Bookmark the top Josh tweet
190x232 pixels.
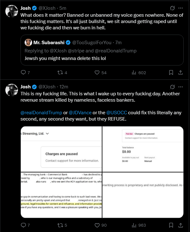pyautogui.click(x=171, y=73)
